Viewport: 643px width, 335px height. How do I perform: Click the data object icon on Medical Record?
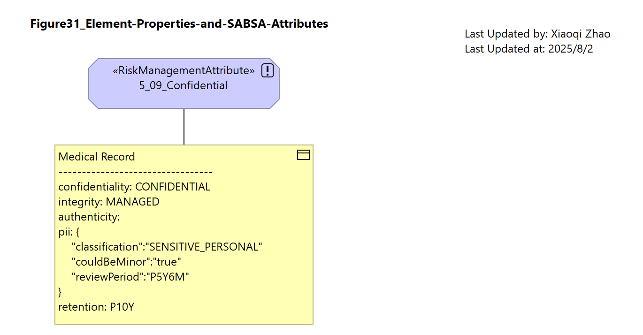point(304,155)
